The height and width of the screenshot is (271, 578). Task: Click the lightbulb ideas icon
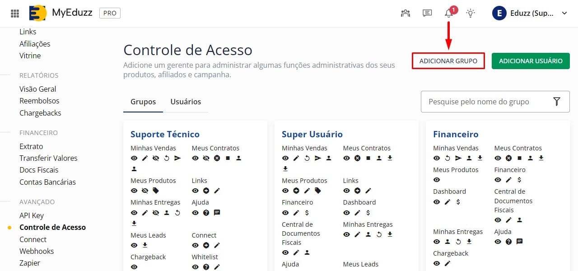[471, 13]
